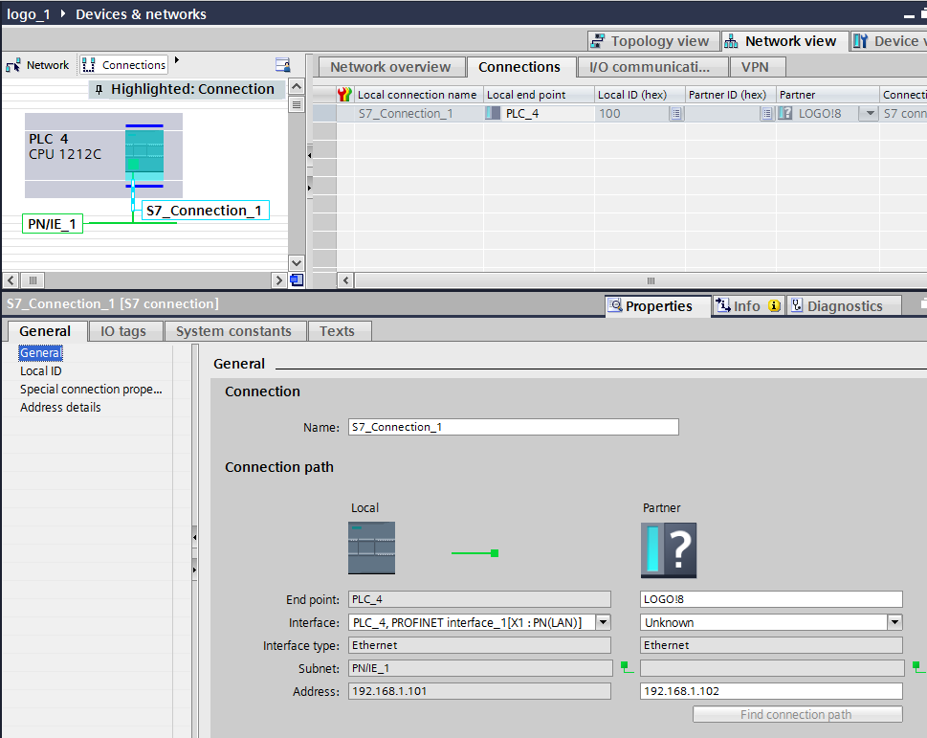Click the connection status icon column header
927x738 pixels.
[x=344, y=95]
